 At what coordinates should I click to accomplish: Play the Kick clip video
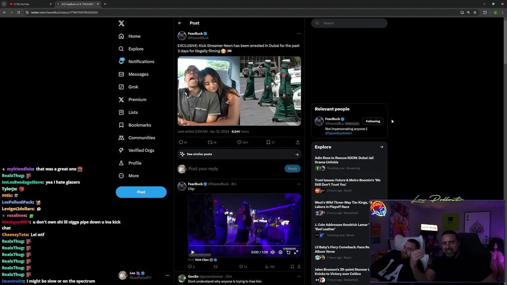pyautogui.click(x=193, y=252)
